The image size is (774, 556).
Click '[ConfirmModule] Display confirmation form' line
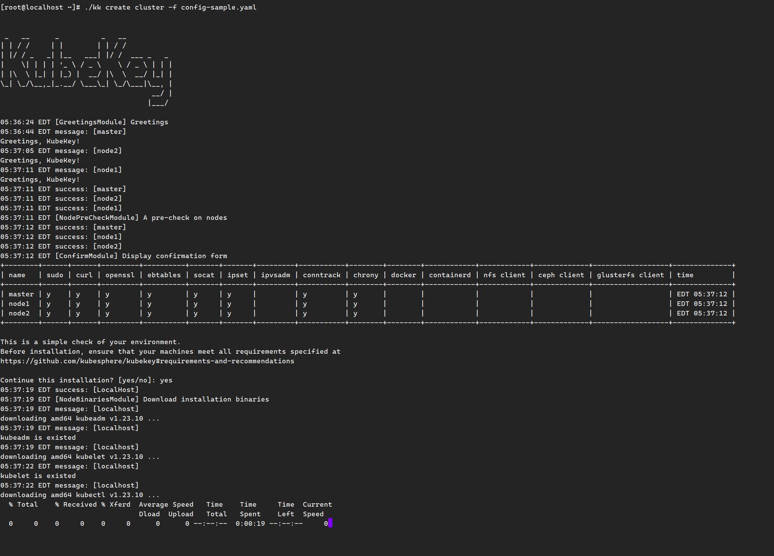(x=141, y=256)
